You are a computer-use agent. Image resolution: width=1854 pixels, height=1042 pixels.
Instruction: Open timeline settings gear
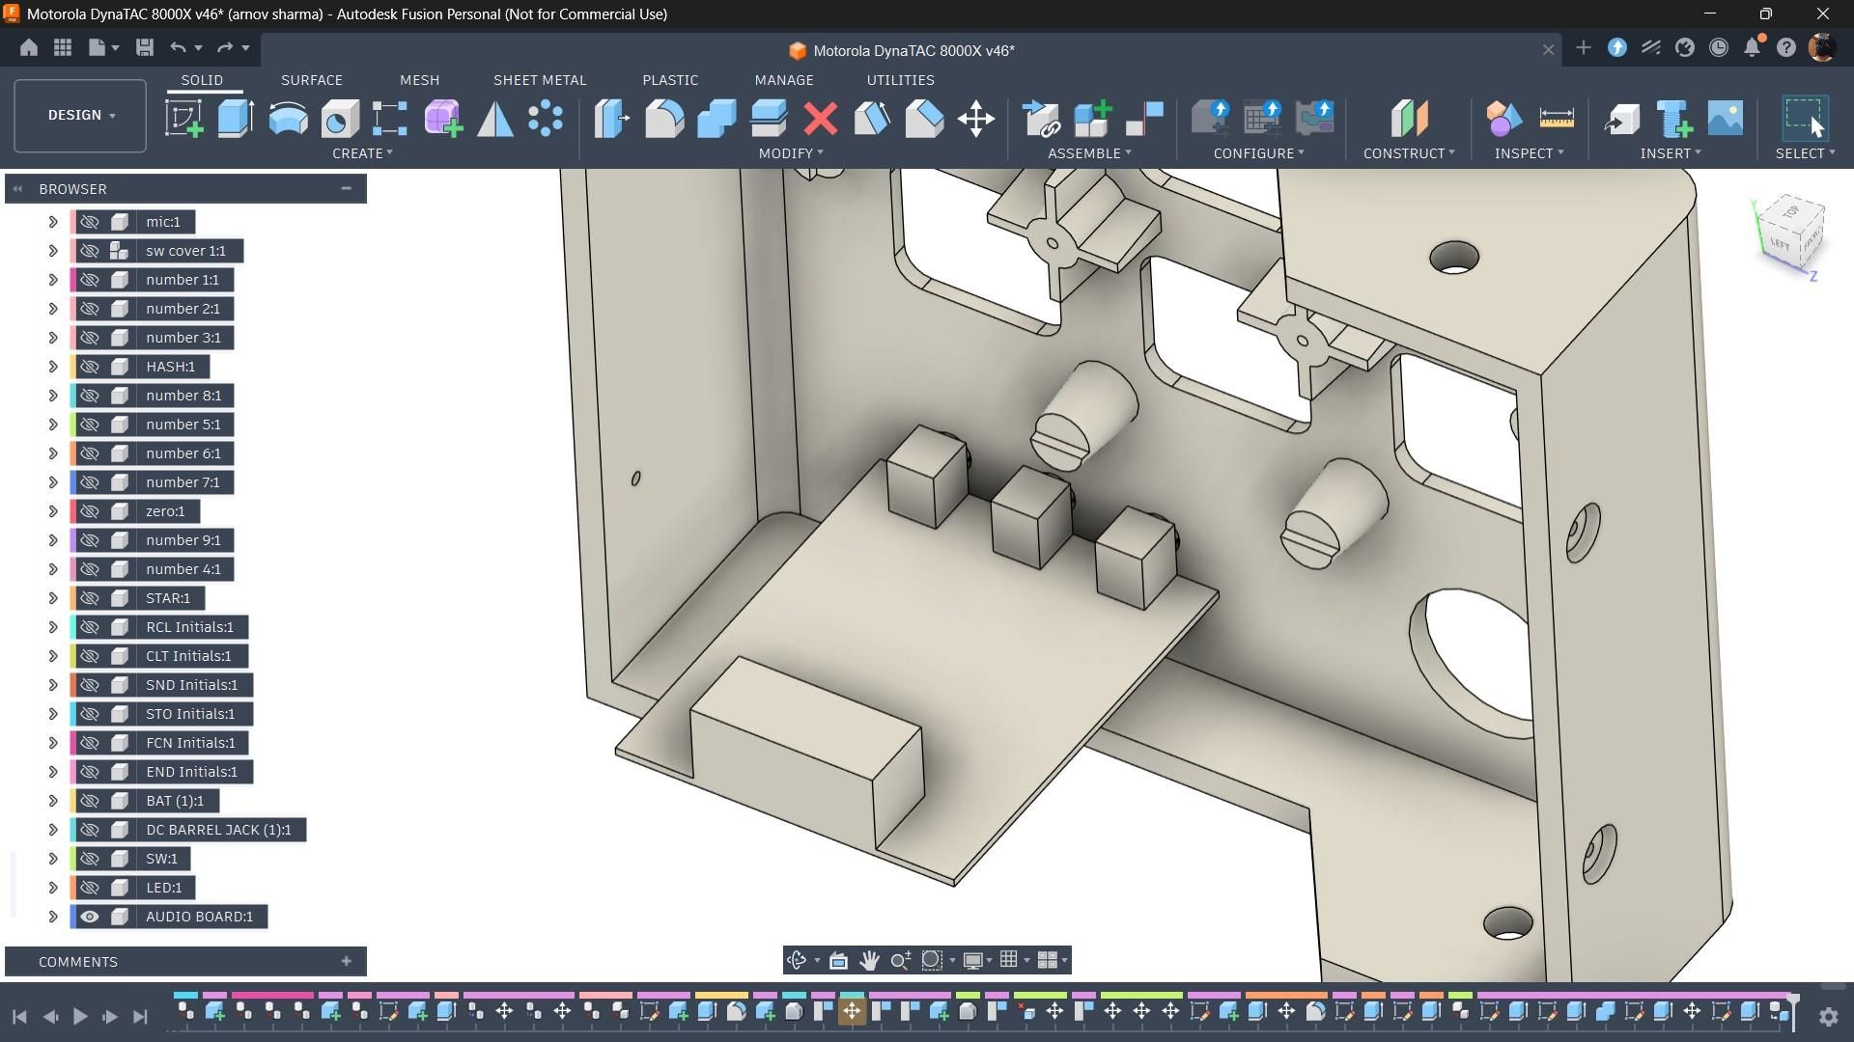1828,1016
